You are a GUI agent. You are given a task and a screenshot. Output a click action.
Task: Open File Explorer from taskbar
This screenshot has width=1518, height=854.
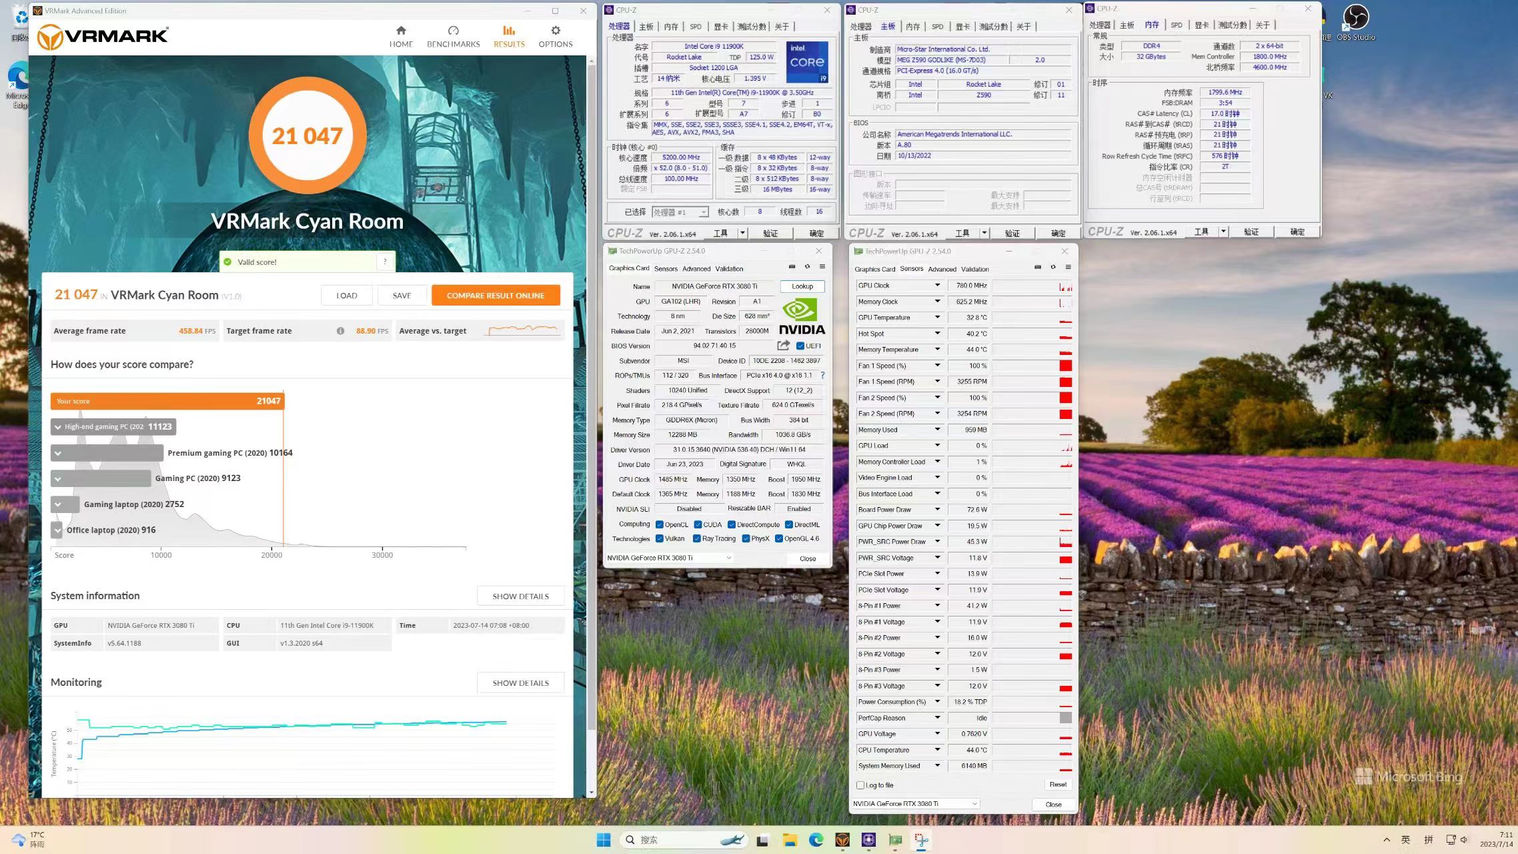coord(790,840)
